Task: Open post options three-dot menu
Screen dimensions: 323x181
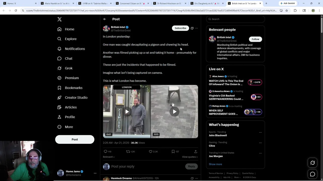Action: (197, 28)
